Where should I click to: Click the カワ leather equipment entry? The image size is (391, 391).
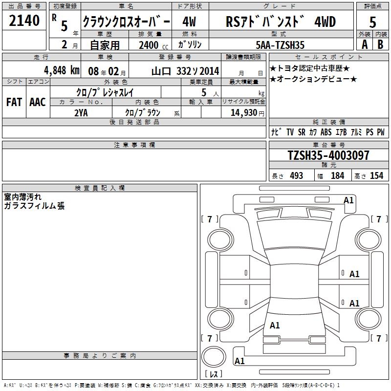(x=313, y=132)
